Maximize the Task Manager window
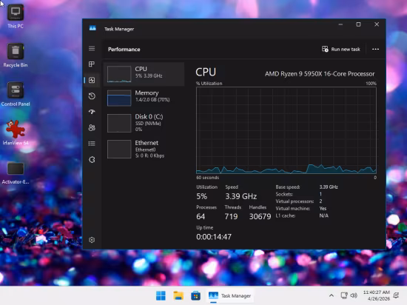The image size is (407, 305). (358, 24)
